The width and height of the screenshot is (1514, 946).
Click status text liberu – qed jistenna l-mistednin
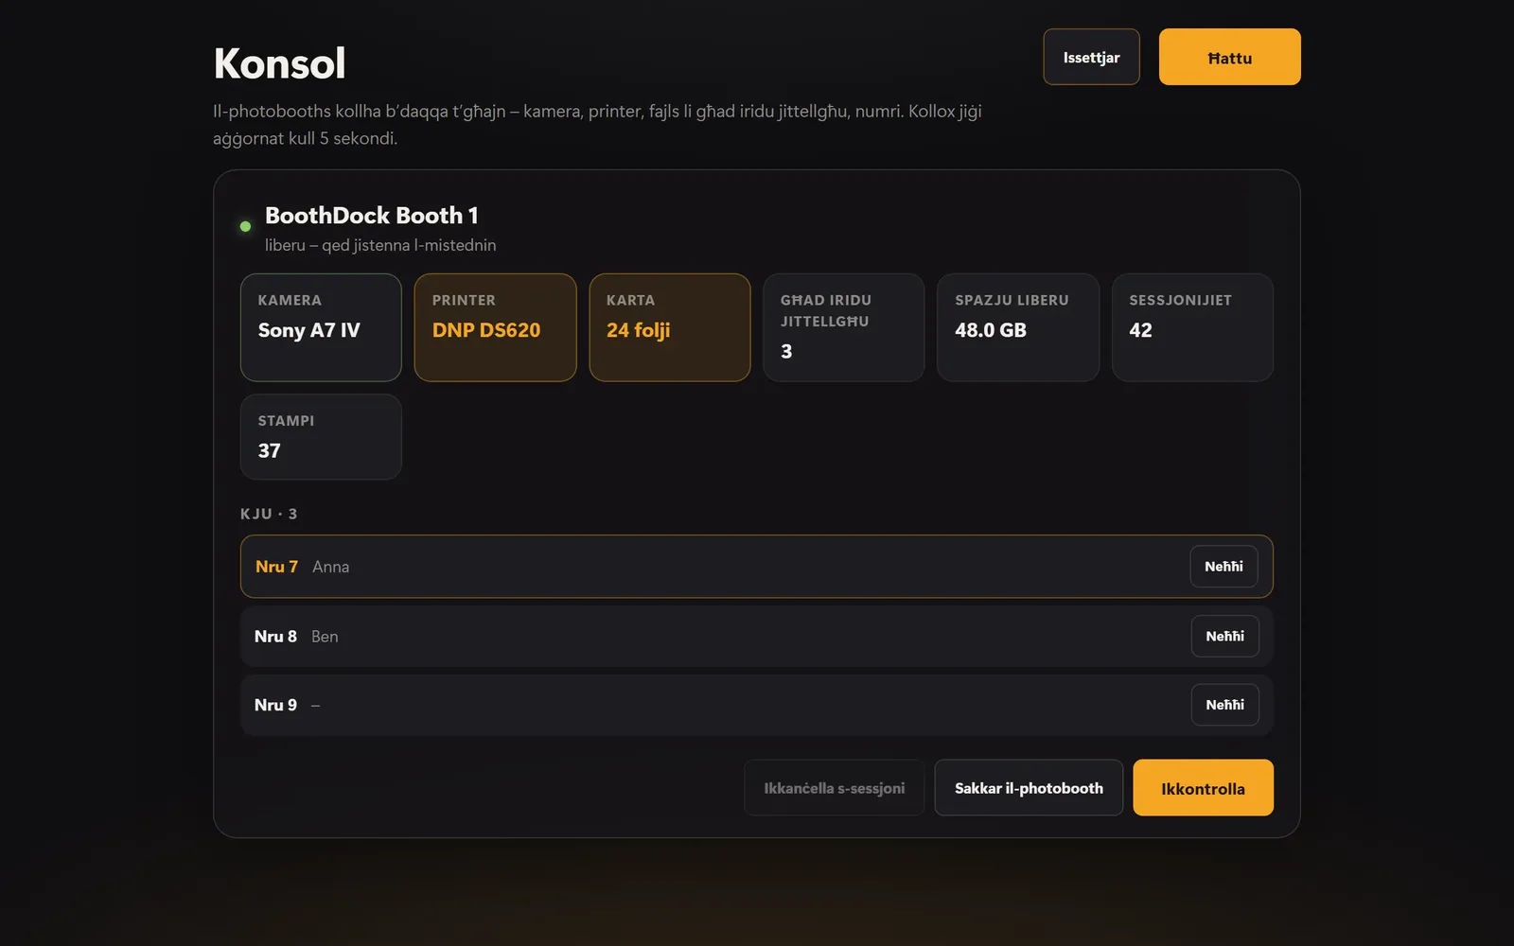coord(380,245)
